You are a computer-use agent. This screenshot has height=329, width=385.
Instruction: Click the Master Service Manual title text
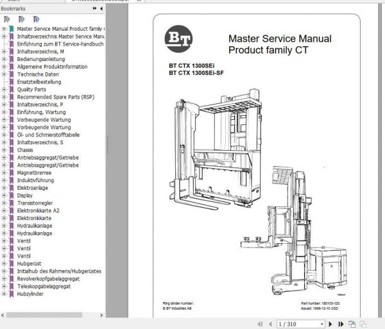(280, 38)
